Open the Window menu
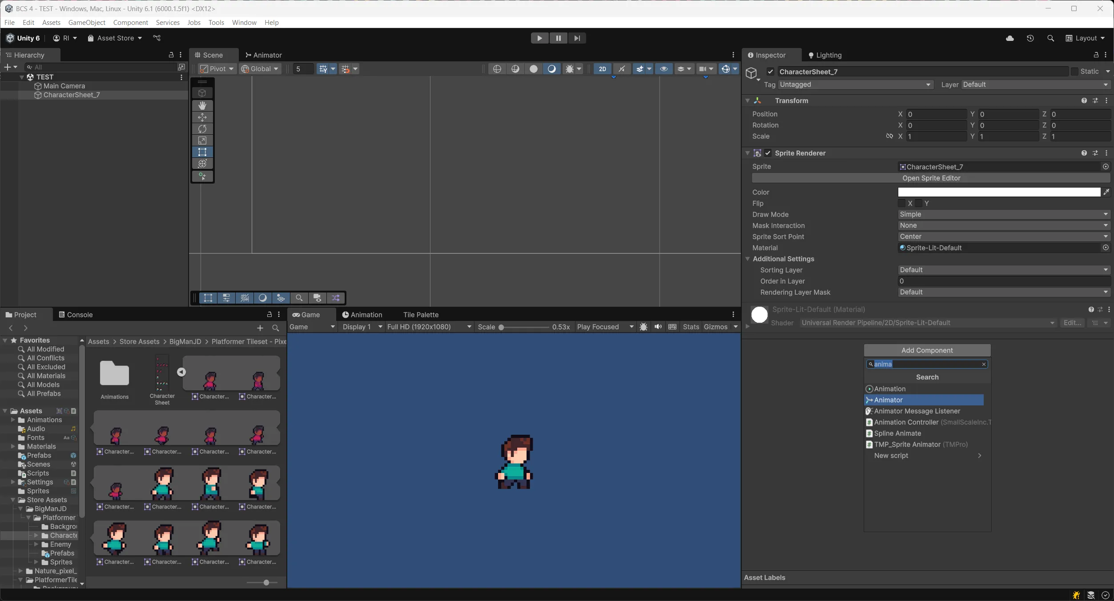The width and height of the screenshot is (1114, 601). click(x=244, y=22)
